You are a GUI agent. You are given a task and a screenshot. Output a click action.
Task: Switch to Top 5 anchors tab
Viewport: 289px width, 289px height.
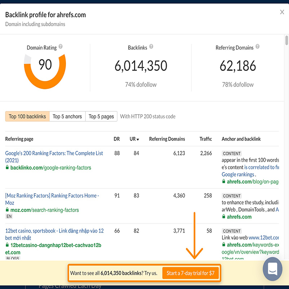(67, 117)
